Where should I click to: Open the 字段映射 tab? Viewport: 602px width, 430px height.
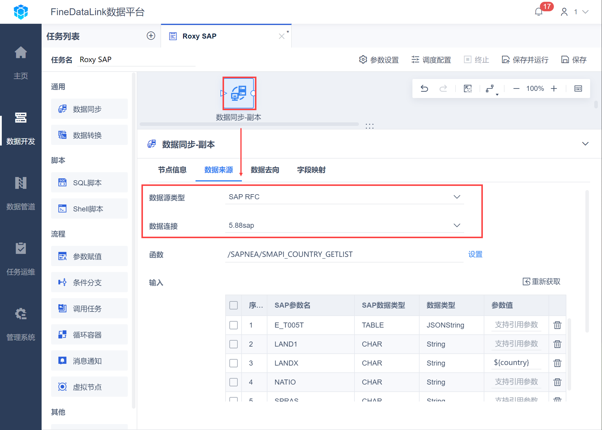(x=311, y=170)
